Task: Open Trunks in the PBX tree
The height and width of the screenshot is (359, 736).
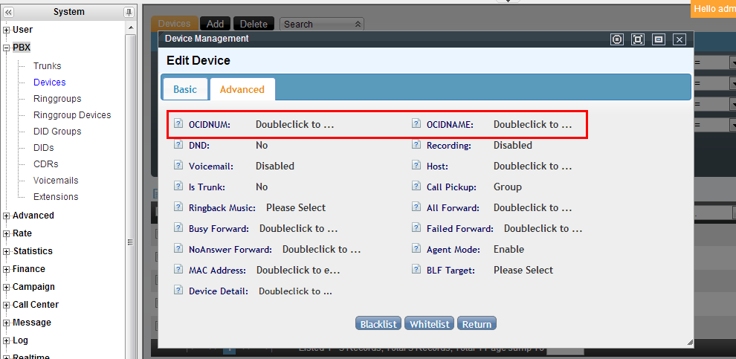Action: click(47, 66)
